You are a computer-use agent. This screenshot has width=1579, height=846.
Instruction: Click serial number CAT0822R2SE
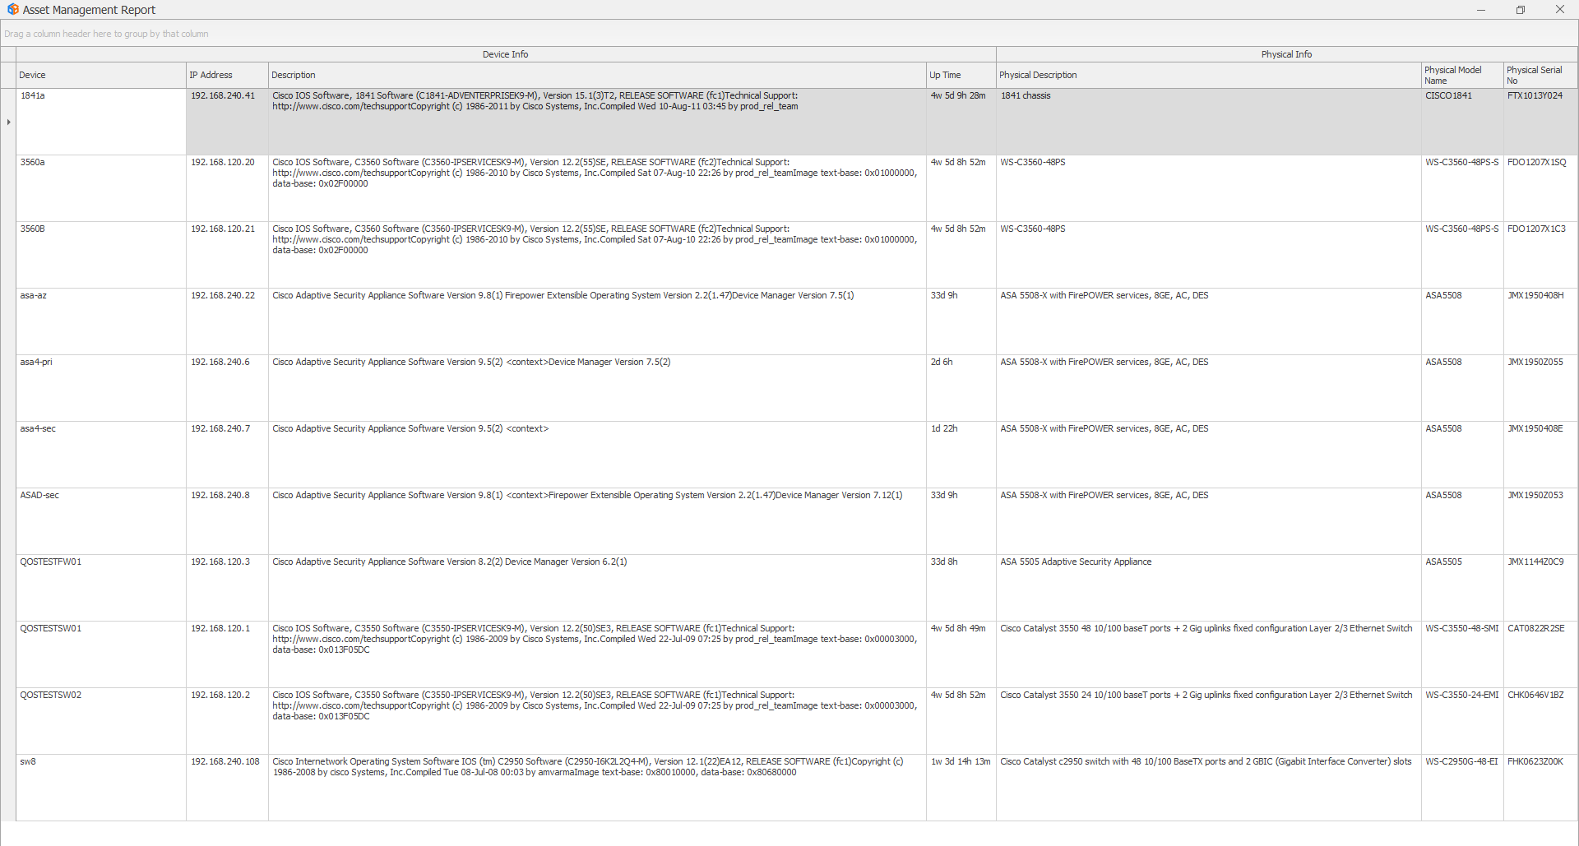point(1540,654)
